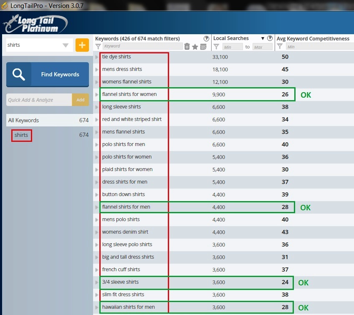This screenshot has height=315, width=354.
Task: Click the Local Searches column header
Action: (231, 38)
